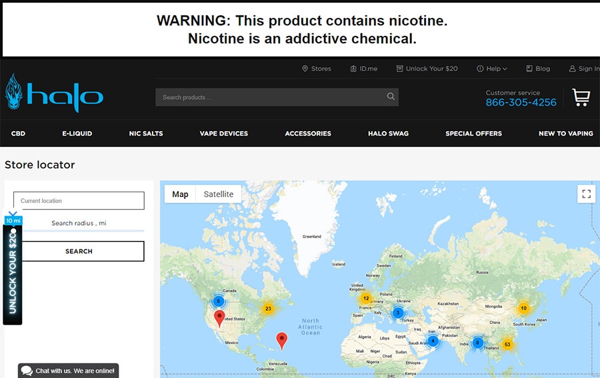Switch map to Satellite view
Viewport: 600px width, 378px height.
click(x=219, y=194)
